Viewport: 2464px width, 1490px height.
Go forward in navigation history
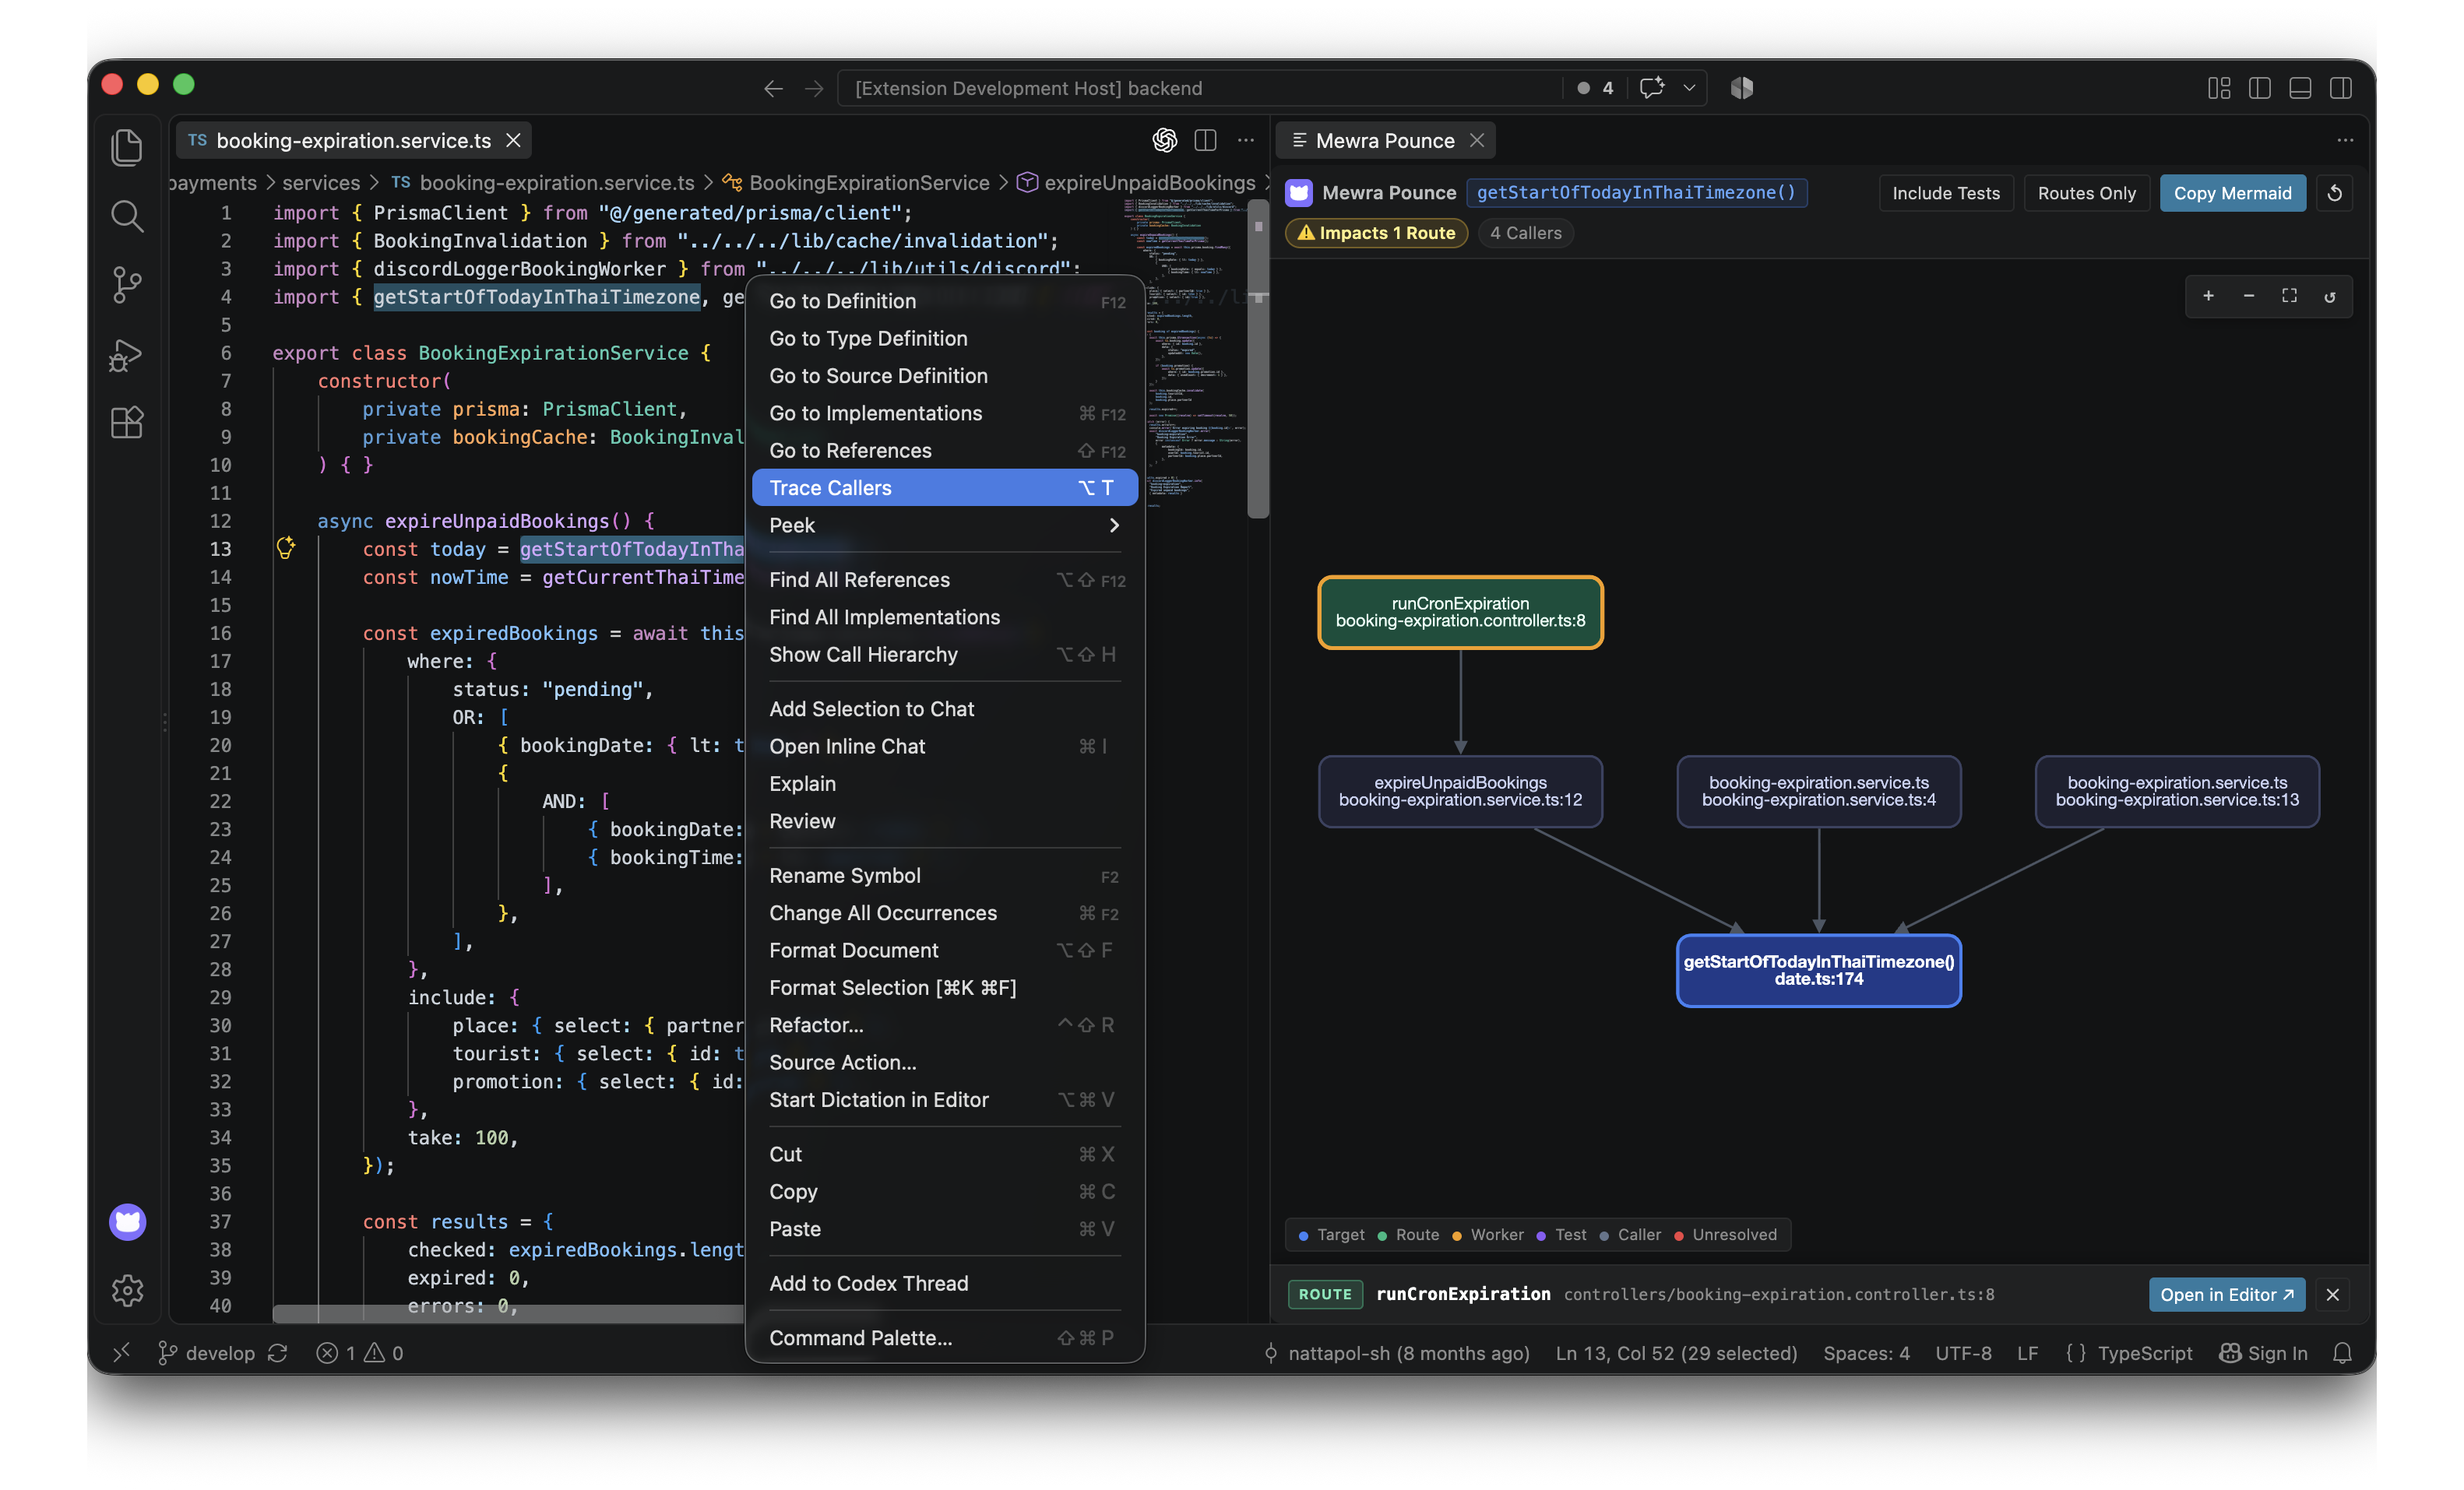(814, 89)
